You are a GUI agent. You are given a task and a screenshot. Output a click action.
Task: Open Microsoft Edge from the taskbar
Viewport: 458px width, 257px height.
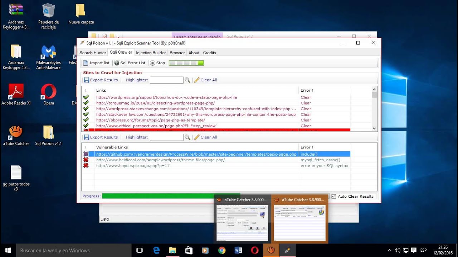click(x=156, y=250)
